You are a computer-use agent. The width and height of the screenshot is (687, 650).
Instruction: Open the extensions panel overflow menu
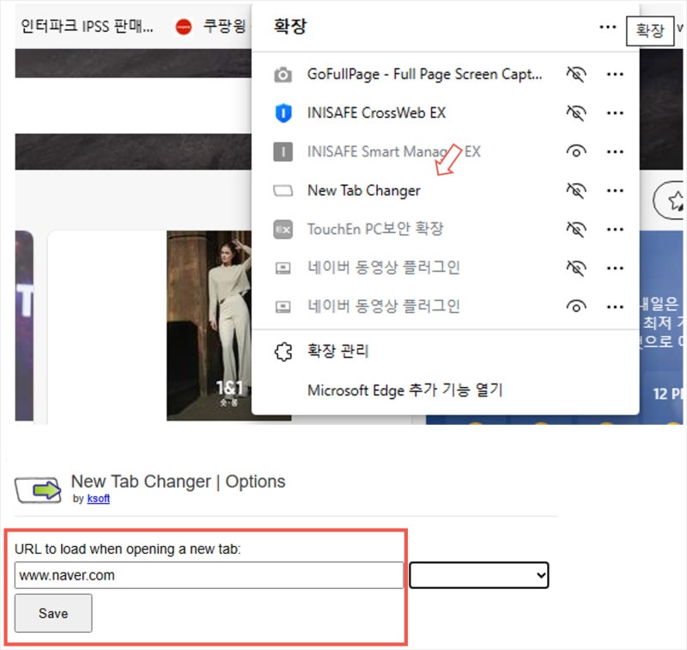pos(607,27)
